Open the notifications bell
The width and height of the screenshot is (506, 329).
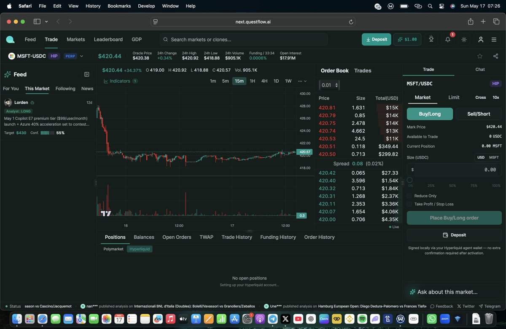pyautogui.click(x=448, y=39)
